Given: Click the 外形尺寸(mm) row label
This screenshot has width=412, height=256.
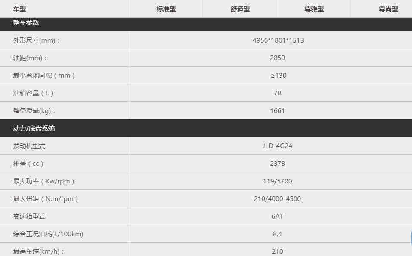Looking at the screenshot, I should (x=37, y=40).
